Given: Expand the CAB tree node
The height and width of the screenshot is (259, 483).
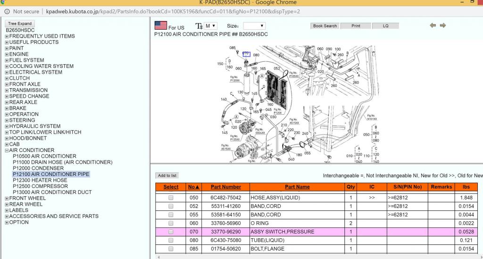Looking at the screenshot, I should (7, 144).
